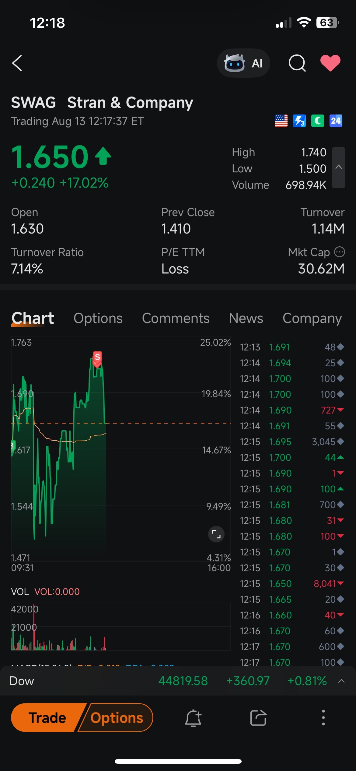Screen dimensions: 356x771
Task: Tap the green moon overnight icon
Action: coord(317,121)
